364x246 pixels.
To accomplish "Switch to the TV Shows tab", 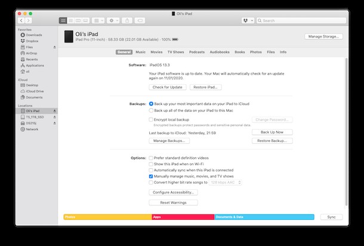I will [x=175, y=52].
